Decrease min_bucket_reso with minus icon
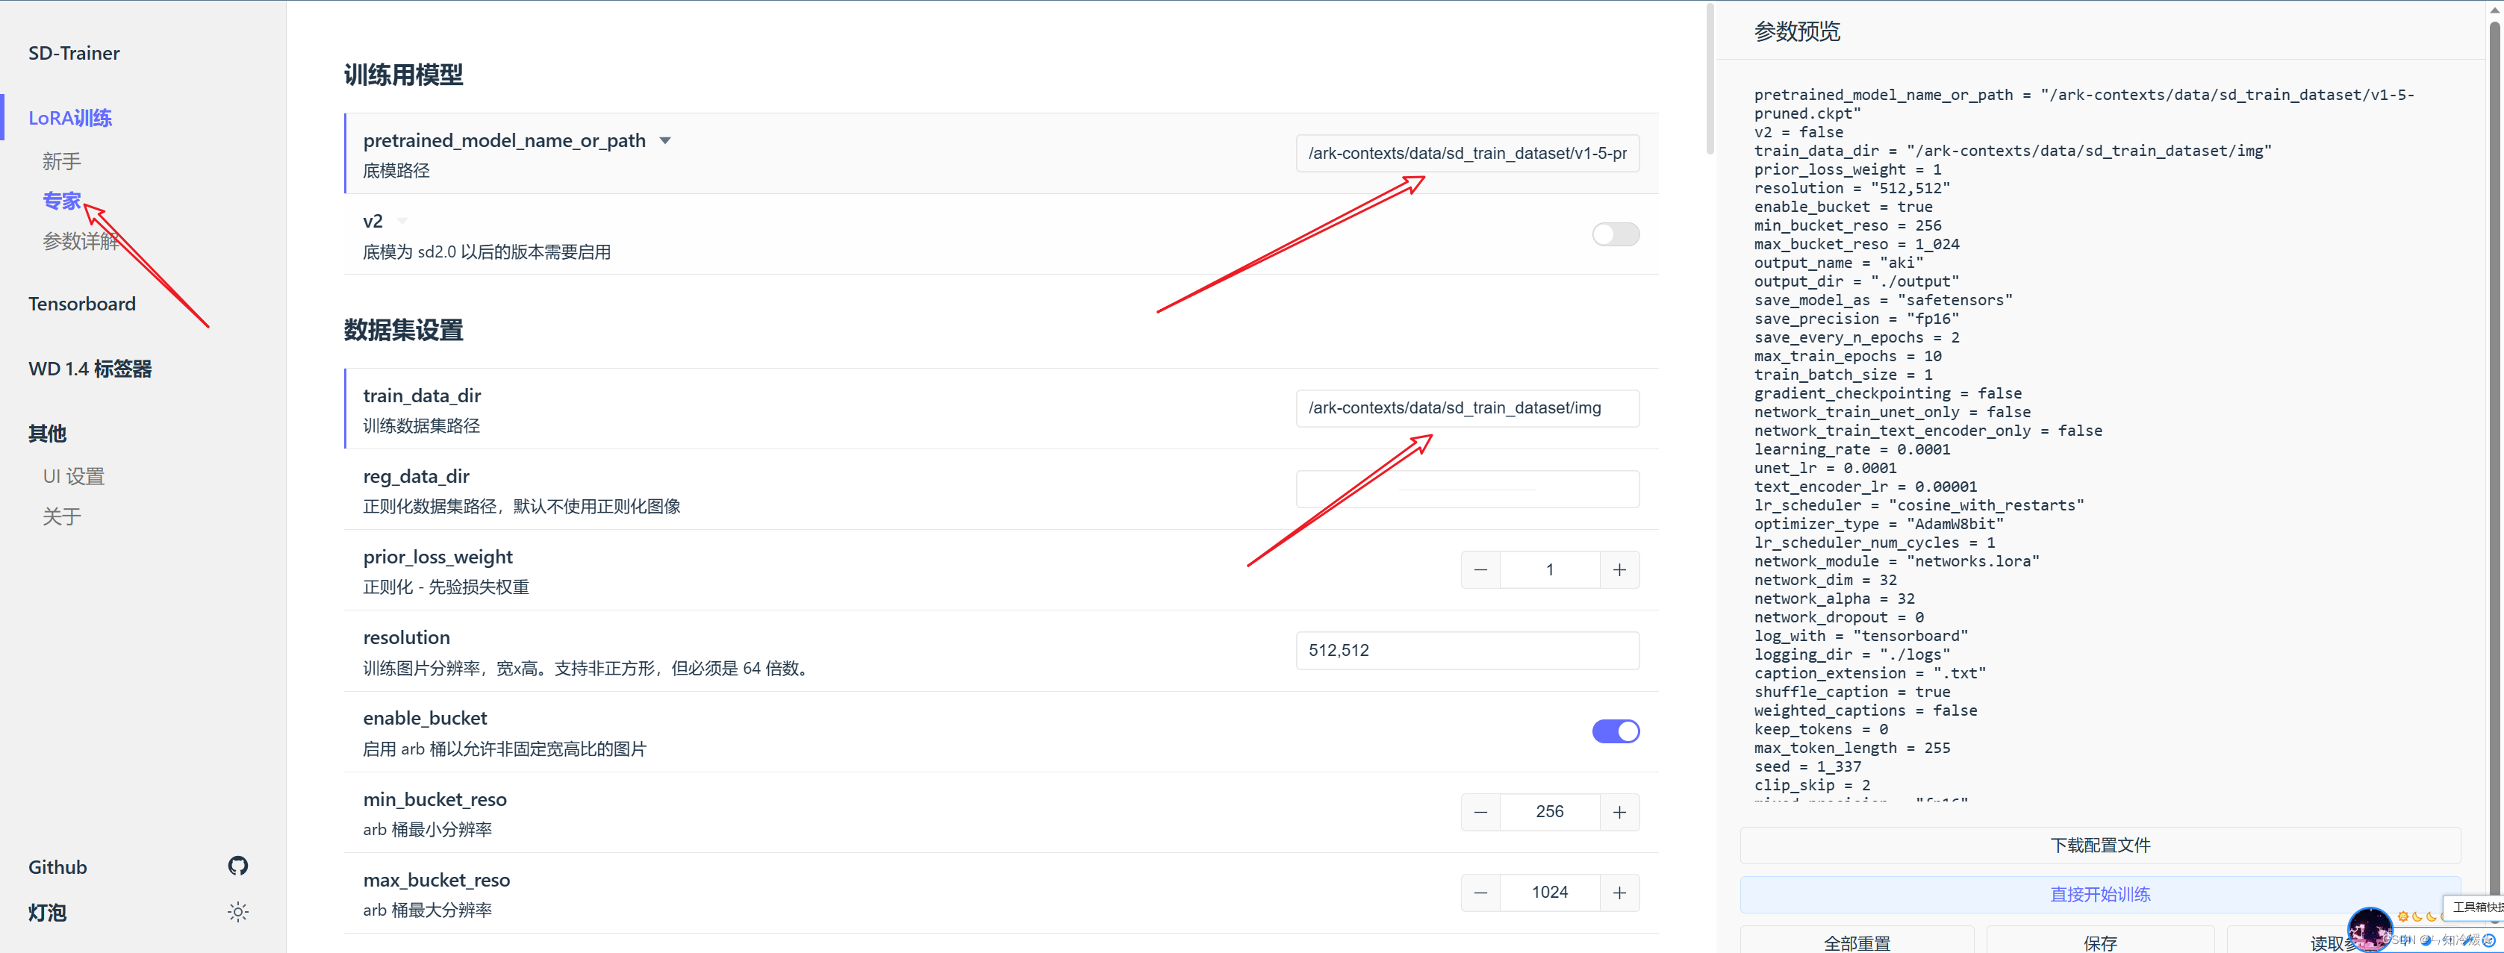 click(x=1480, y=812)
